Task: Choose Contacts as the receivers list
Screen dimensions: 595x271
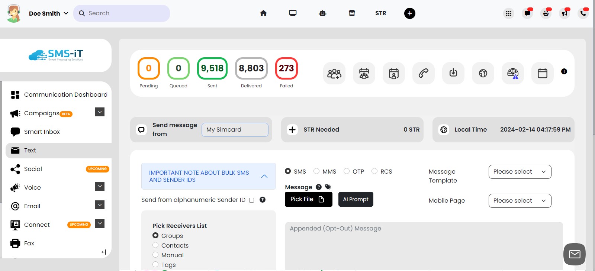Action: [x=155, y=245]
